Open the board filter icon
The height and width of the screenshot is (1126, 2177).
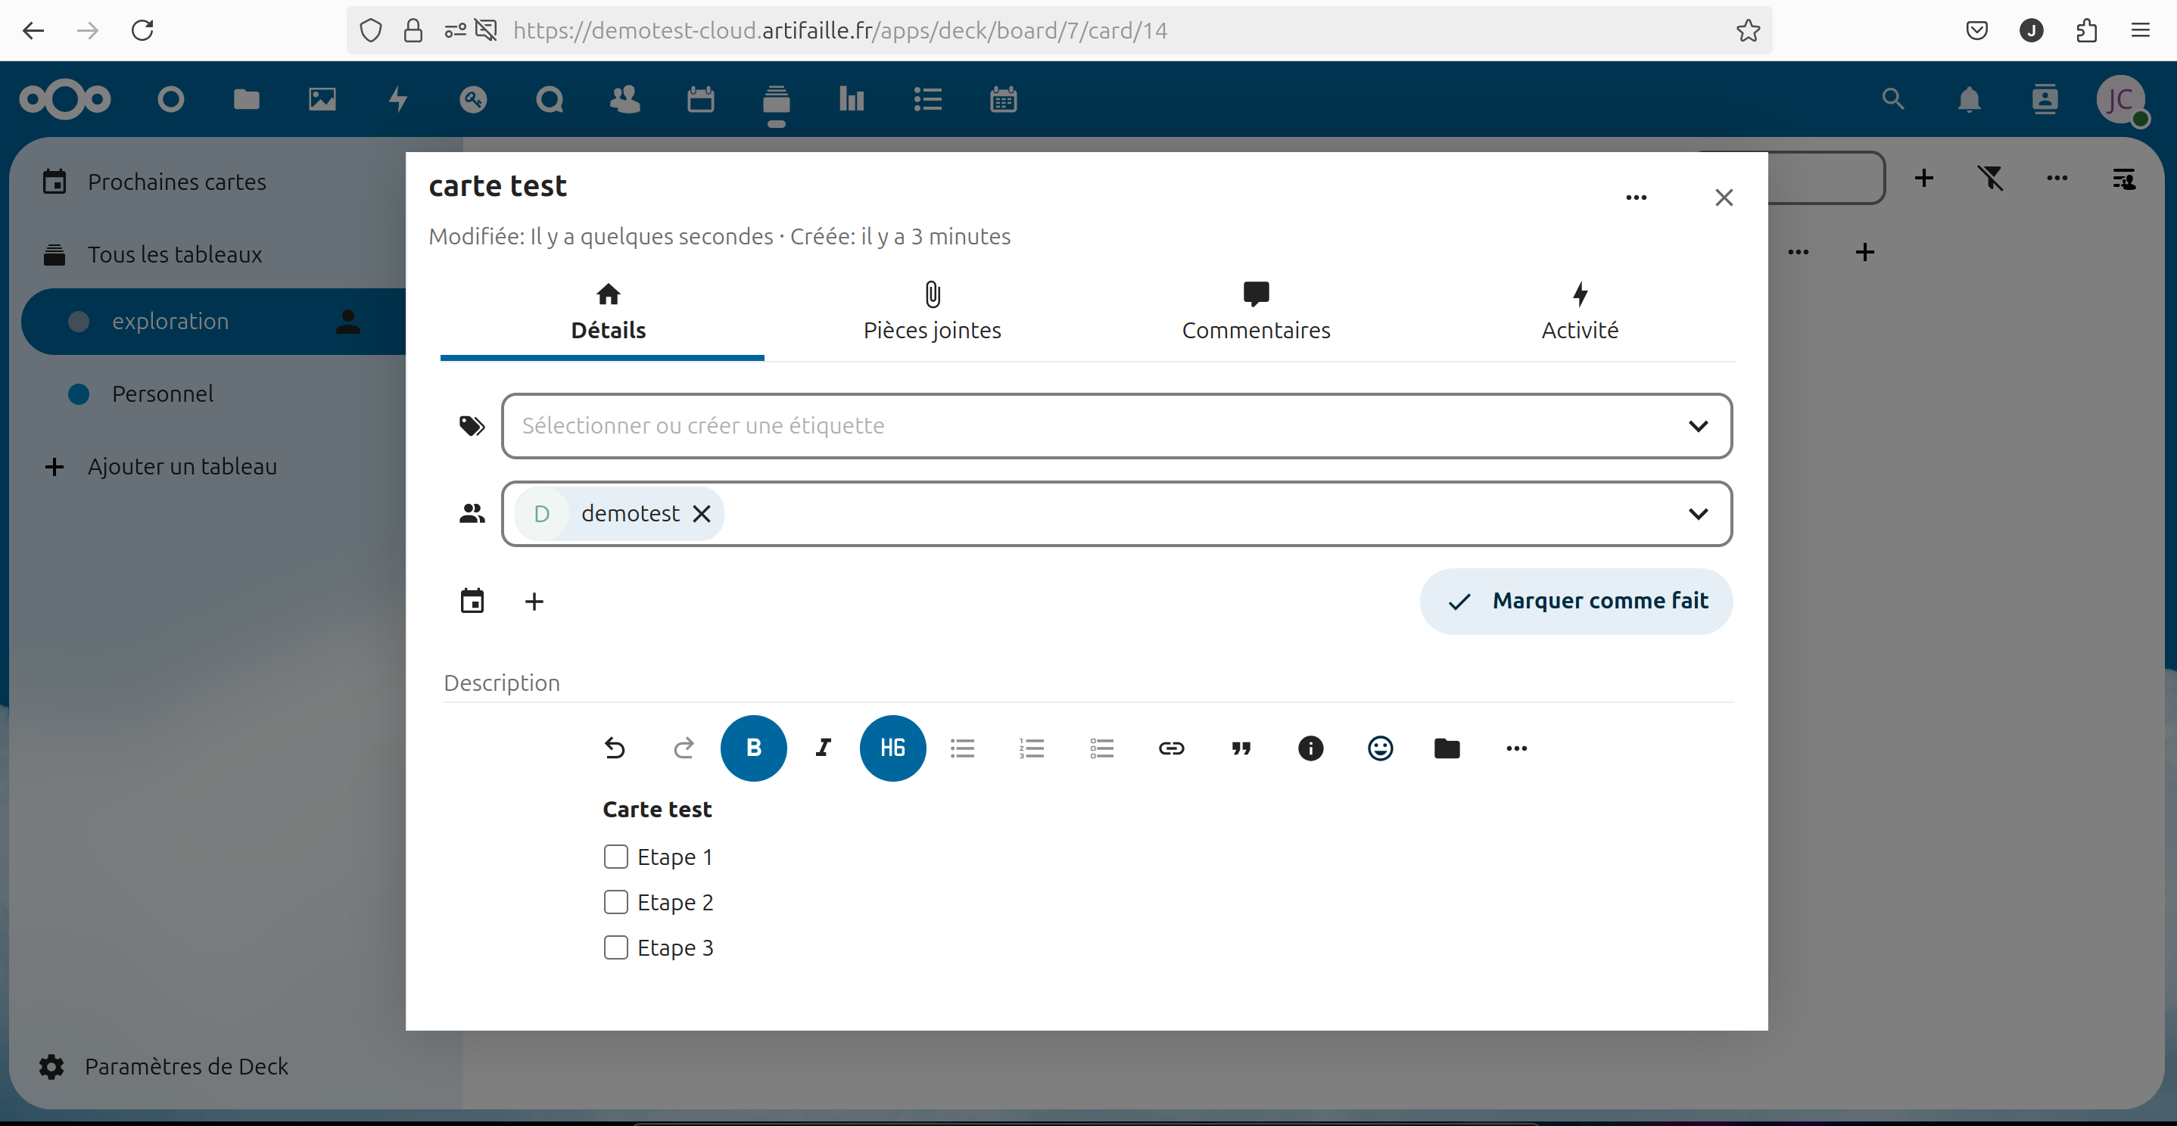[x=1990, y=179]
